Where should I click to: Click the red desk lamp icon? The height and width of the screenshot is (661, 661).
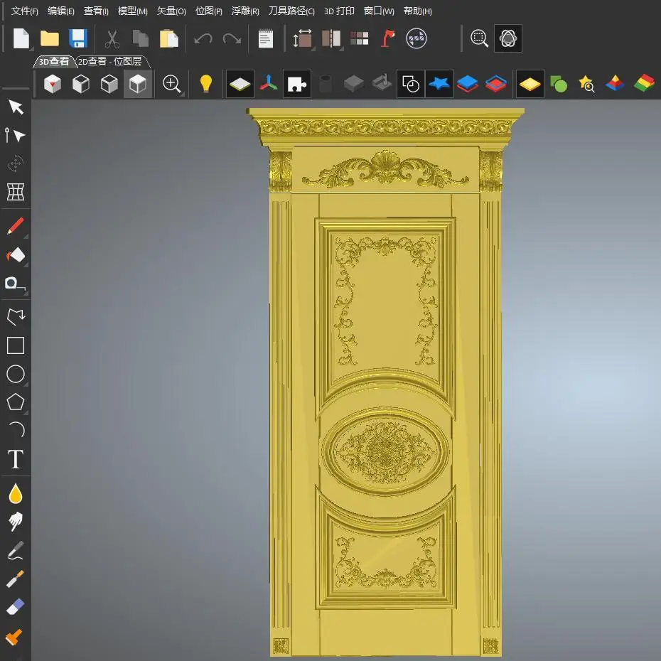388,39
